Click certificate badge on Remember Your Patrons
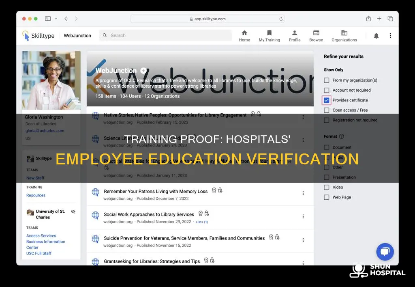The height and width of the screenshot is (287, 415). click(x=214, y=190)
